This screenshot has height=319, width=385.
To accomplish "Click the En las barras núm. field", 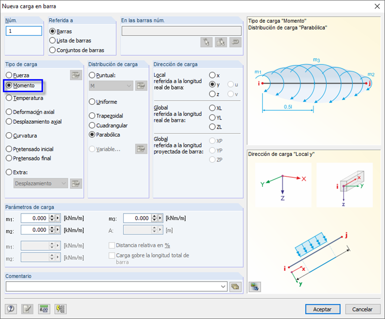I will pyautogui.click(x=181, y=31).
